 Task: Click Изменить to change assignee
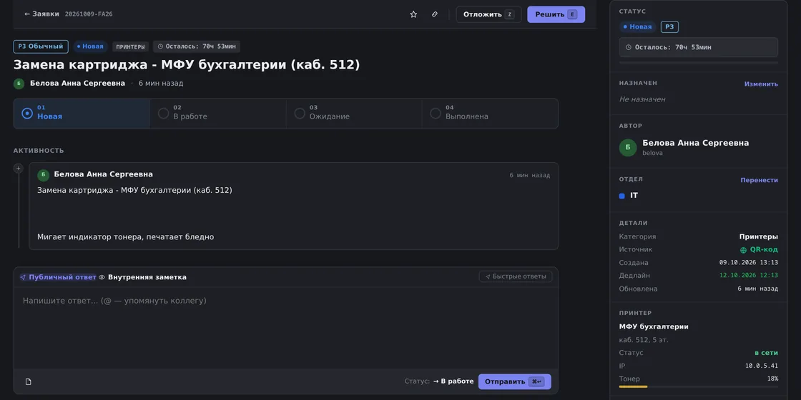(x=761, y=84)
